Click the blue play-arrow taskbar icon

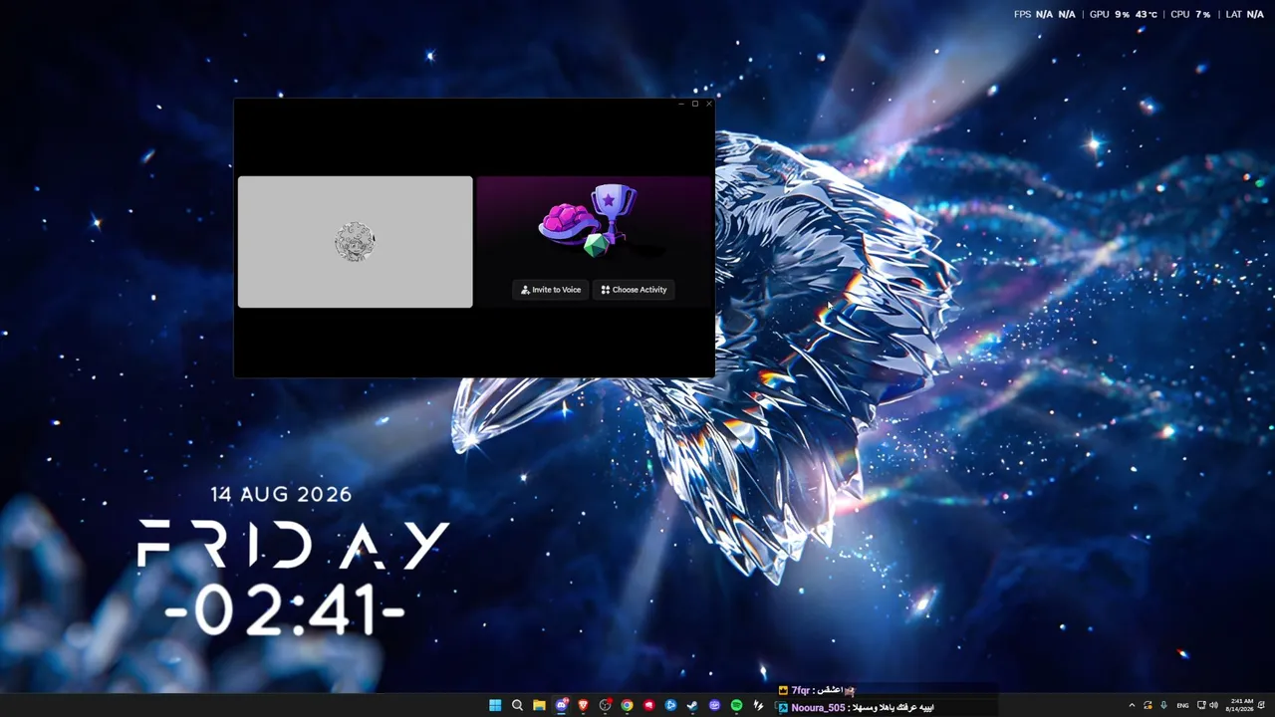pyautogui.click(x=670, y=705)
